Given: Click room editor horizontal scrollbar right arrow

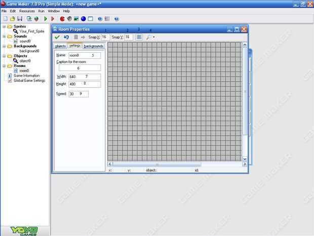Looking at the screenshot, I should (245, 164).
